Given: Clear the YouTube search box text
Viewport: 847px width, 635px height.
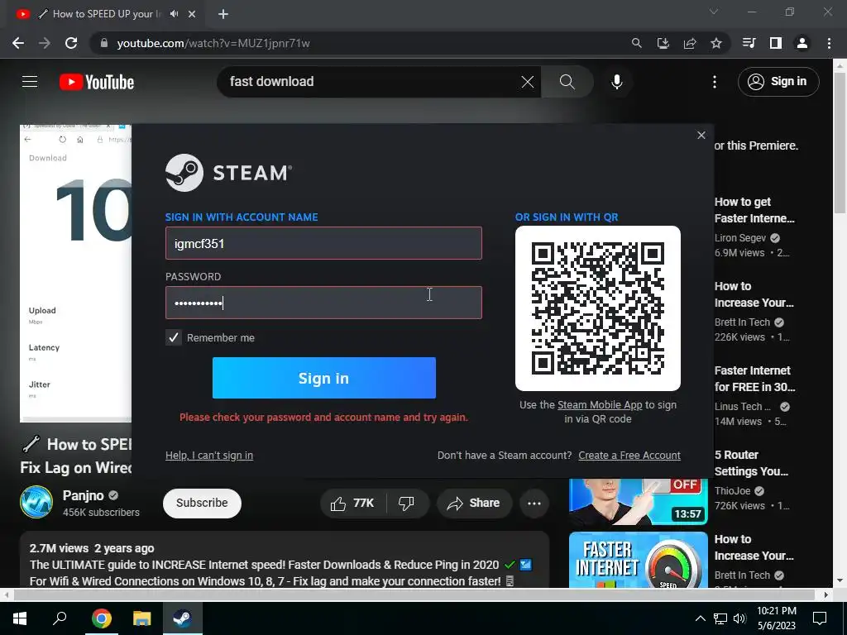Looking at the screenshot, I should 527,82.
